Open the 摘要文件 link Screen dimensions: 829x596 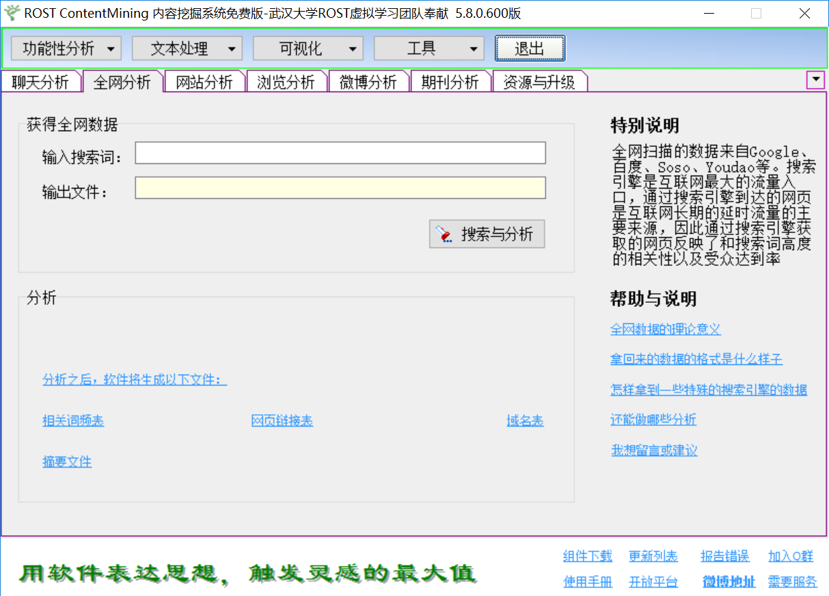pyautogui.click(x=67, y=462)
